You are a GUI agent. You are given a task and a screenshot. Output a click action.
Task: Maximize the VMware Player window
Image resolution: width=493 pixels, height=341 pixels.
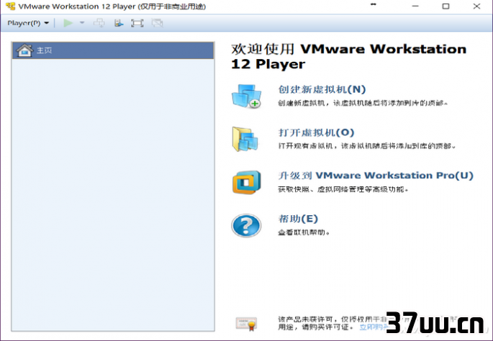pos(445,6)
